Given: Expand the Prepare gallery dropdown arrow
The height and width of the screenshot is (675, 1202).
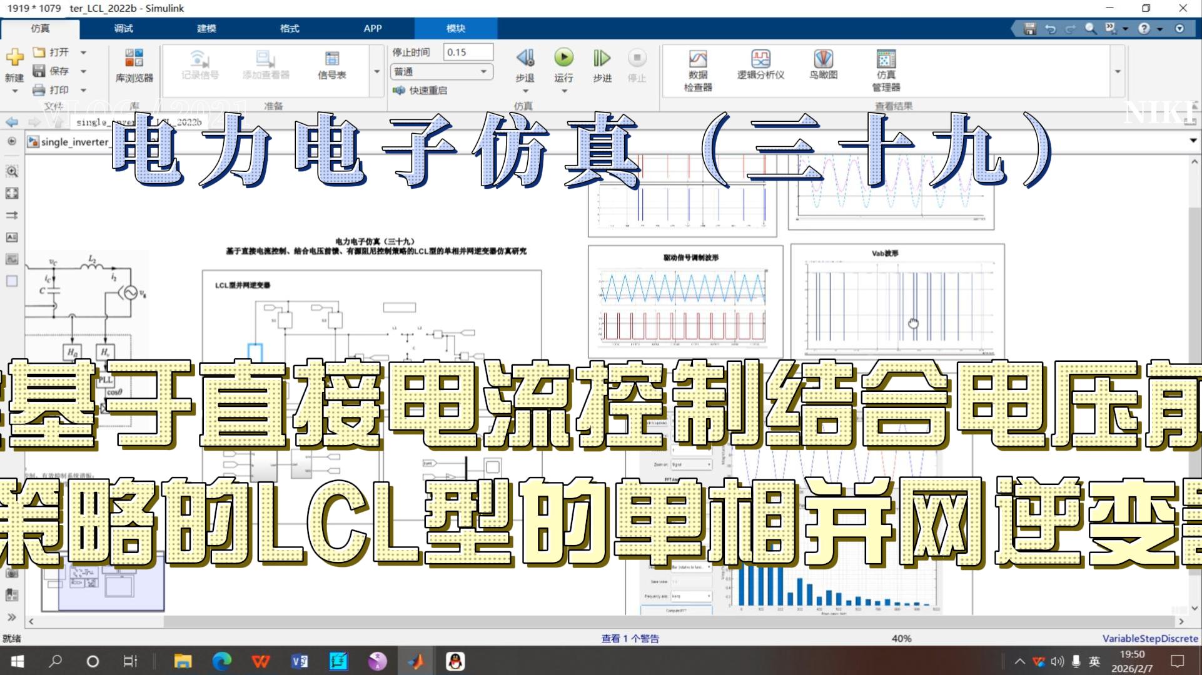Looking at the screenshot, I should click(376, 72).
